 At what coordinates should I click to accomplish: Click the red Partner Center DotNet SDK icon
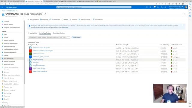pos(30,72)
